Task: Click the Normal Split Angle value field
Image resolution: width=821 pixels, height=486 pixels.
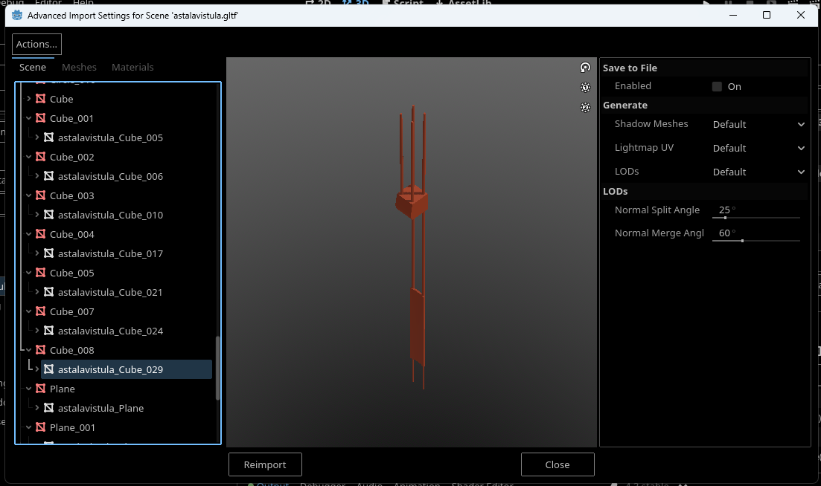Action: pos(756,210)
